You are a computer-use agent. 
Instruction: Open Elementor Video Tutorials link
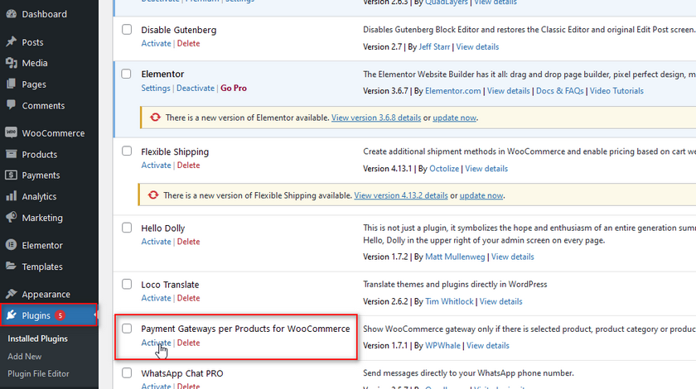pos(616,91)
